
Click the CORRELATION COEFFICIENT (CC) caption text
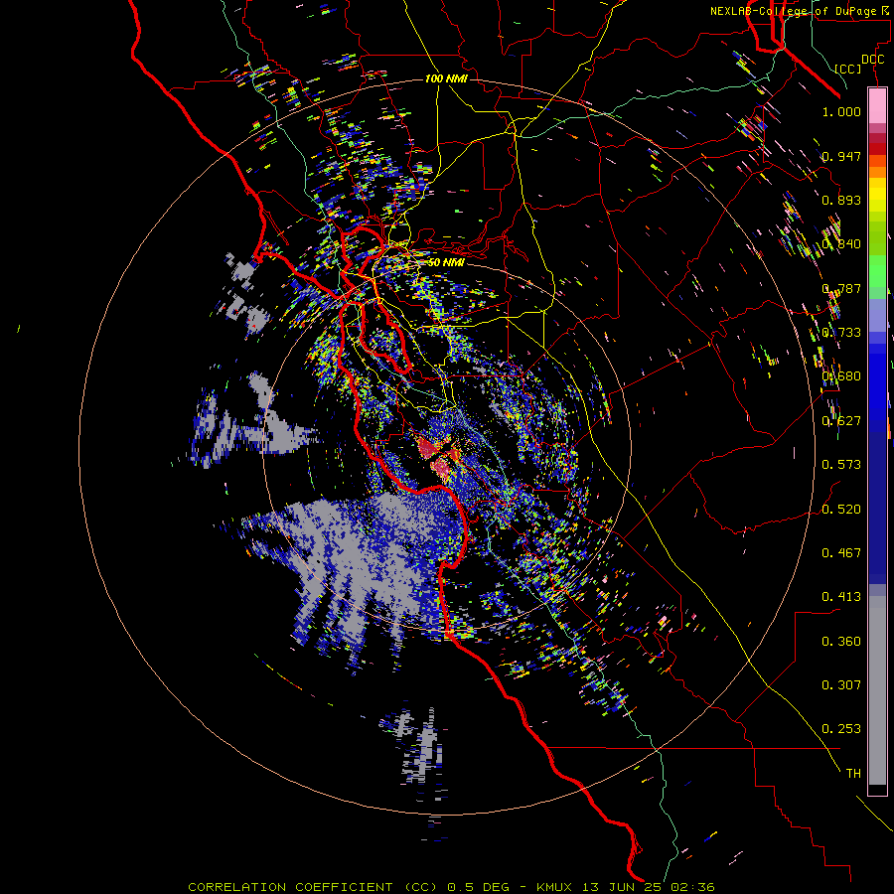[313, 887]
